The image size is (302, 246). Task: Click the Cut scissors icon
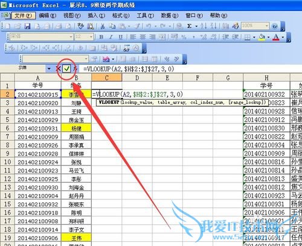pyautogui.click(x=103, y=26)
